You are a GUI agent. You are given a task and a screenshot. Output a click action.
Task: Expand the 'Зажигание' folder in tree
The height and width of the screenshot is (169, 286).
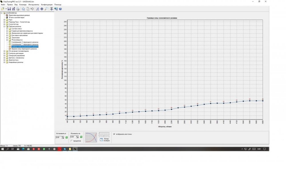pos(7,37)
